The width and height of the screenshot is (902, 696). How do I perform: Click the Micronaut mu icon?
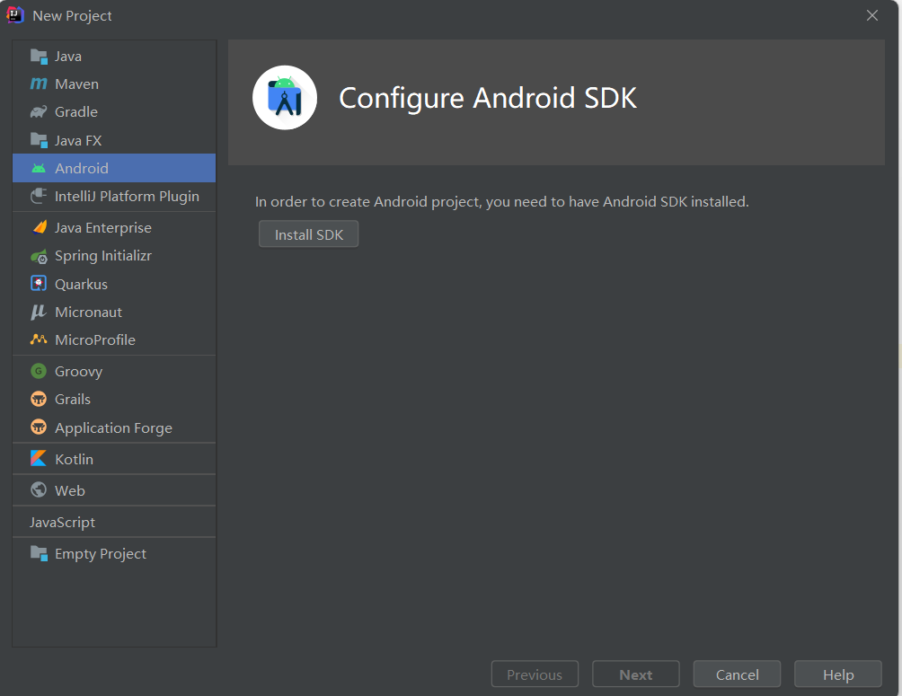(39, 313)
